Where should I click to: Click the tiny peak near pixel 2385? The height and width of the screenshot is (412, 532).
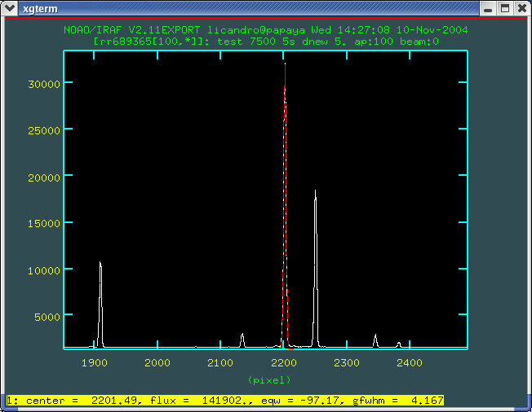(399, 344)
